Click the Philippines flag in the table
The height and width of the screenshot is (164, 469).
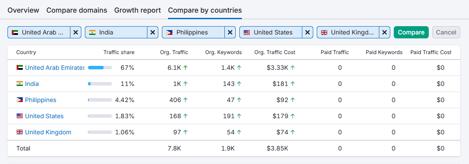(x=20, y=100)
